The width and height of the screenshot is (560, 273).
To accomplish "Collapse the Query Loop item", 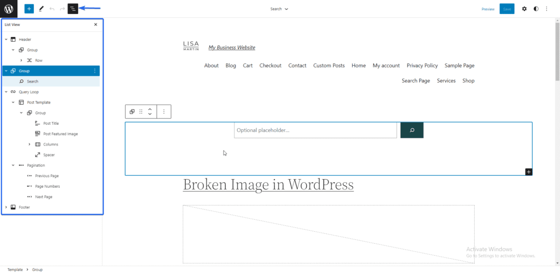I will click(6, 92).
